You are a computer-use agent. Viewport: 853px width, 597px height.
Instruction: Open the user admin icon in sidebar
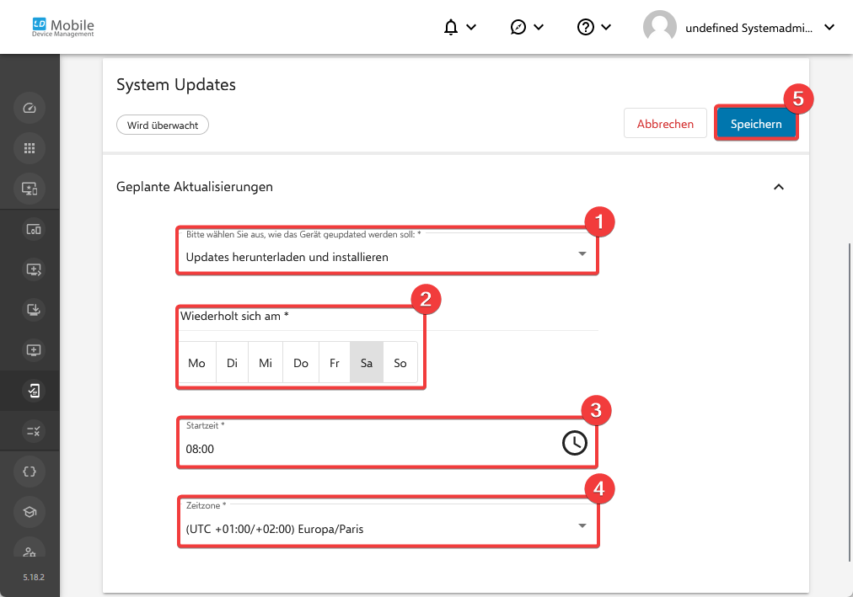tap(30, 551)
